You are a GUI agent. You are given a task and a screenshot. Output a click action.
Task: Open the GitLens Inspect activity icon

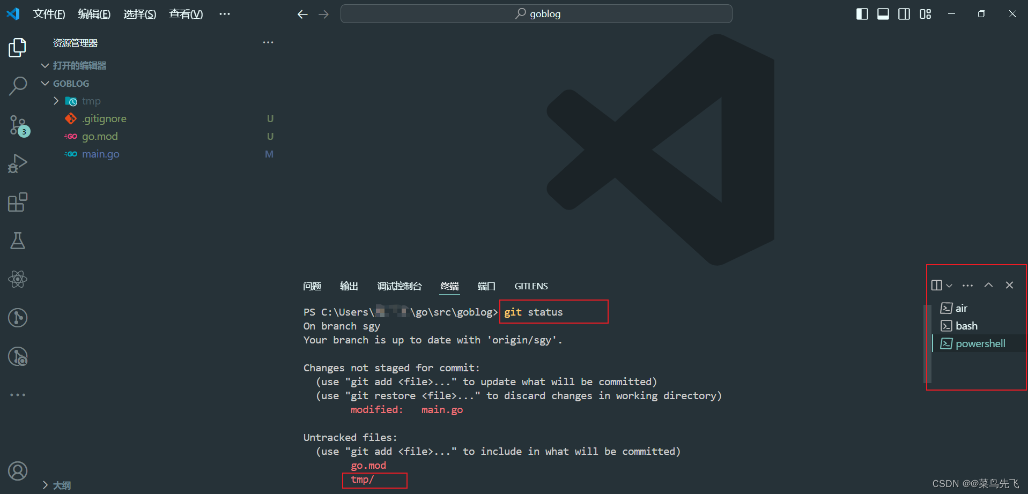point(17,356)
